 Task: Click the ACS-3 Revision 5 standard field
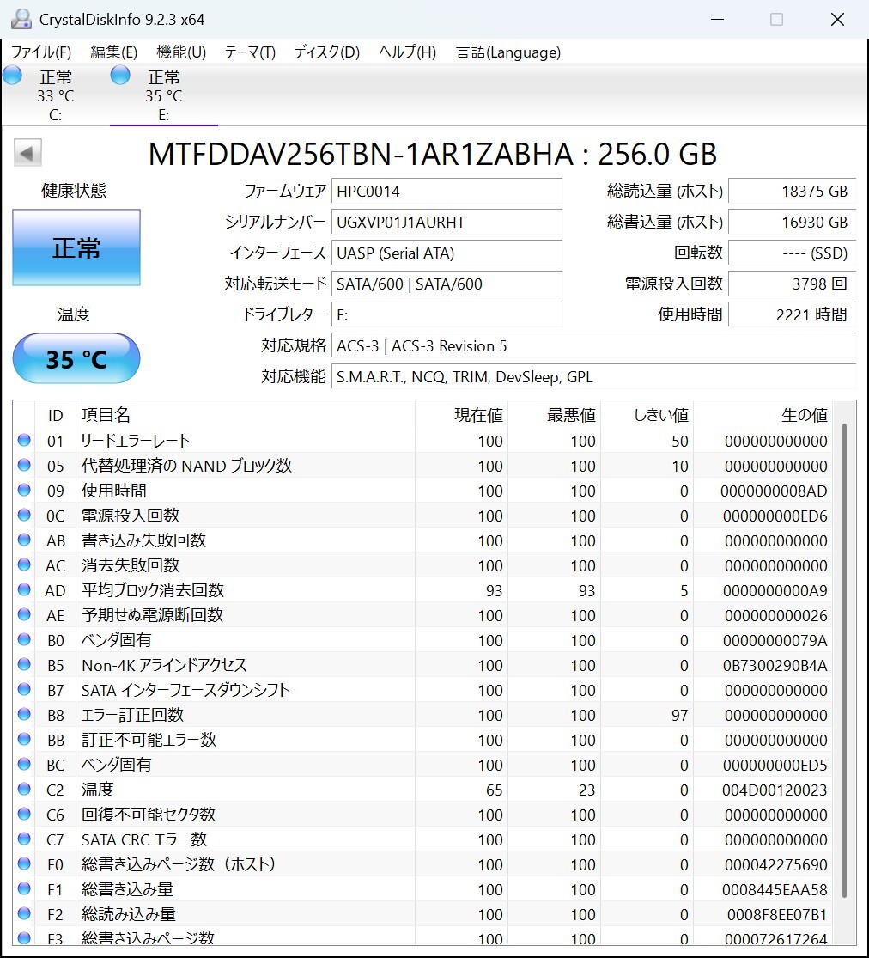click(x=593, y=345)
